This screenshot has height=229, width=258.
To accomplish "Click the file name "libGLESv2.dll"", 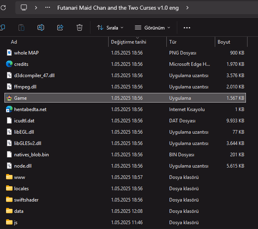I will 27,143.
